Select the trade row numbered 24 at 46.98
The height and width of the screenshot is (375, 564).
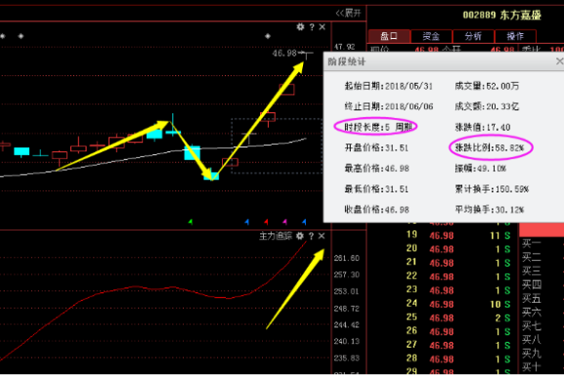pyautogui.click(x=458, y=305)
